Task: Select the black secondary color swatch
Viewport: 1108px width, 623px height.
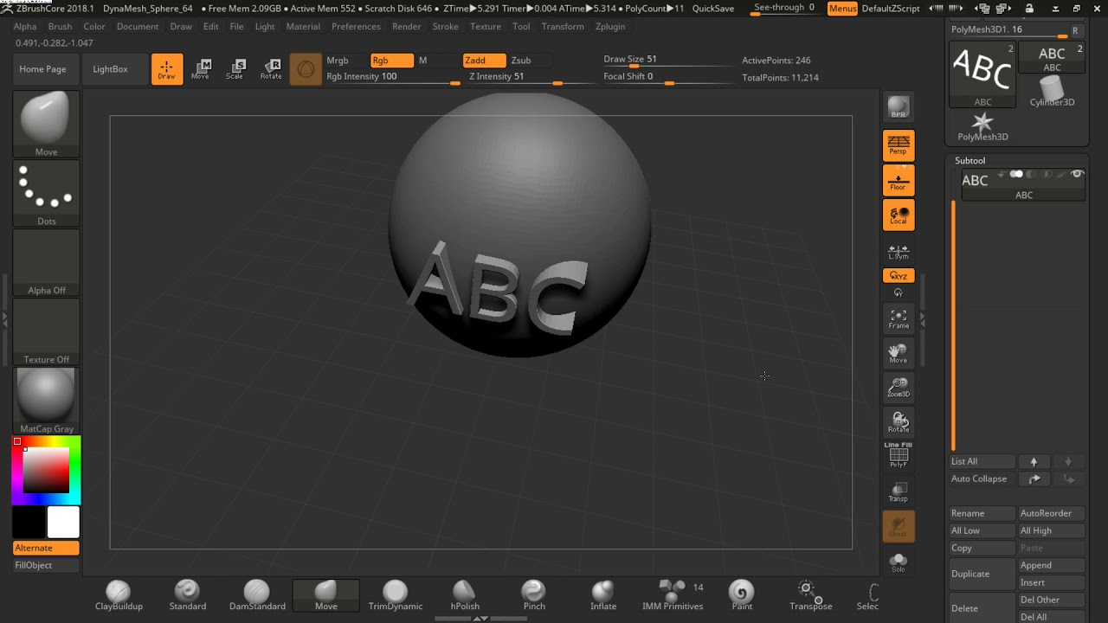Action: tap(29, 523)
